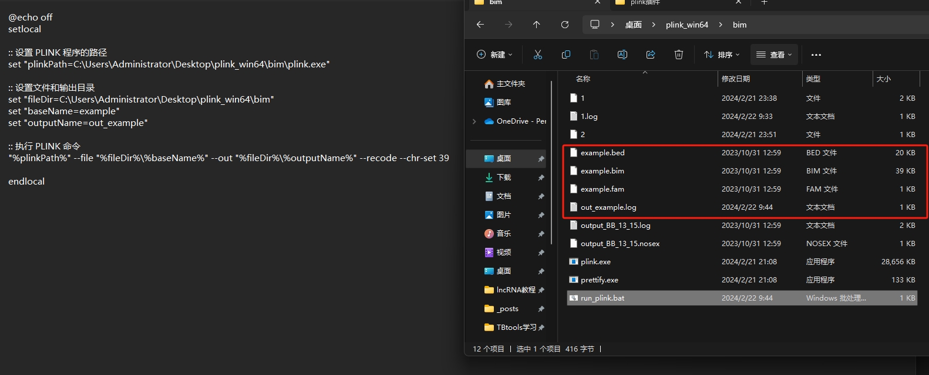The image size is (929, 375).
Task: Expand the OneDrive tree node
Action: click(x=474, y=121)
